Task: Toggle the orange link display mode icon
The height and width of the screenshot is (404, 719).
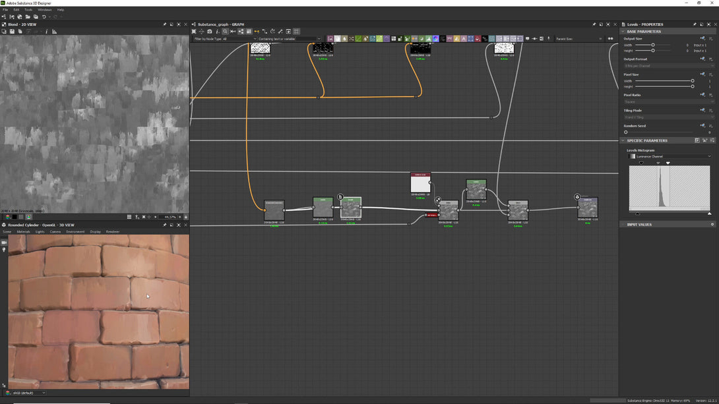Action: (257, 32)
